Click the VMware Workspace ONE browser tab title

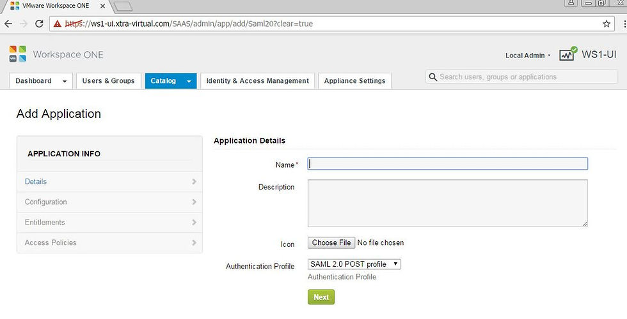tap(56, 6)
